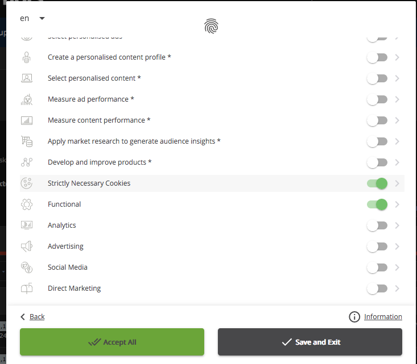The height and width of the screenshot is (364, 417).
Task: Click the Strictly Necessary Cookies cookie icon
Action: coord(27,183)
